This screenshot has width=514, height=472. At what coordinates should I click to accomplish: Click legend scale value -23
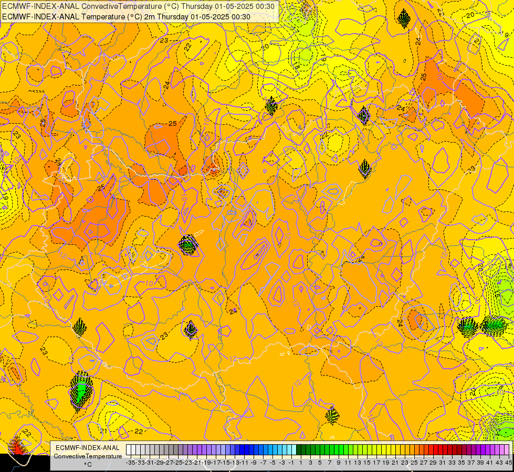click(187, 463)
